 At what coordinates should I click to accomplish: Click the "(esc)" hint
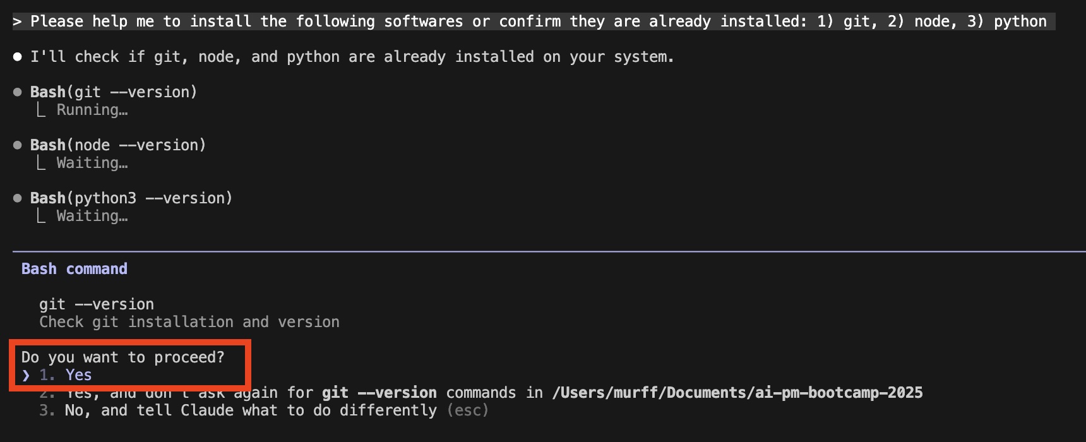tap(468, 410)
